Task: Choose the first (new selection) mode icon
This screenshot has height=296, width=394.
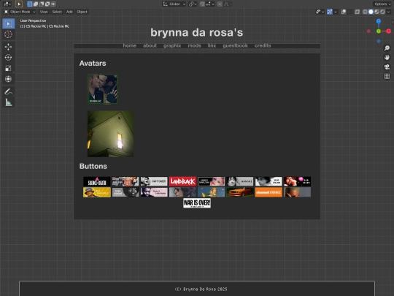Action: pyautogui.click(x=30, y=4)
